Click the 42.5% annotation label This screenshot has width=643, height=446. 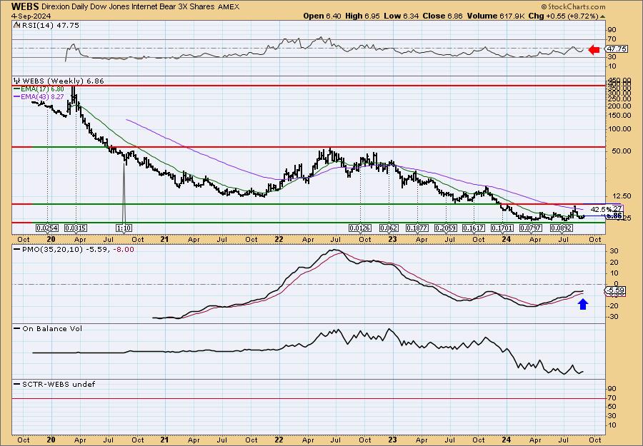(599, 209)
